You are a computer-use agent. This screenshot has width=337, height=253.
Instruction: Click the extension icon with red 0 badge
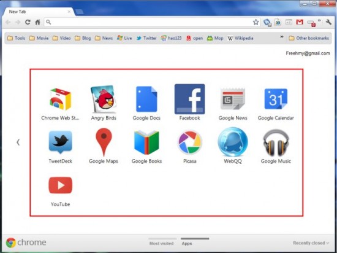pos(311,23)
